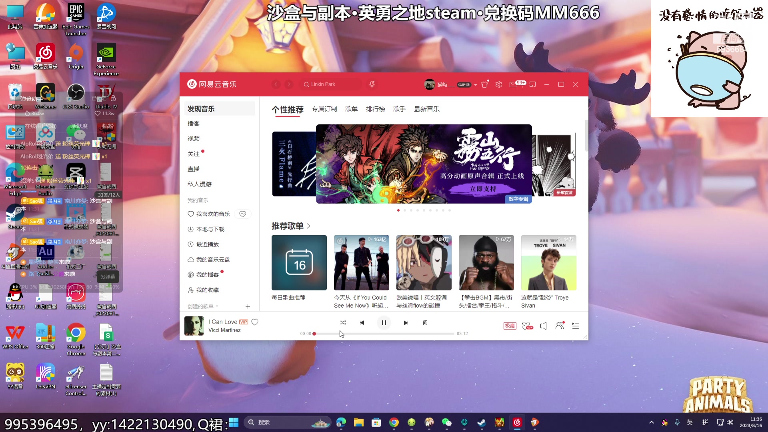The image size is (768, 432).
Task: Go forward with the navigation arrow
Action: (289, 84)
